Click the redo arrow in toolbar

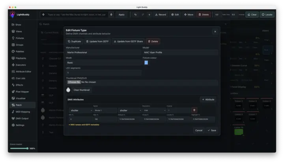pyautogui.click(x=143, y=15)
